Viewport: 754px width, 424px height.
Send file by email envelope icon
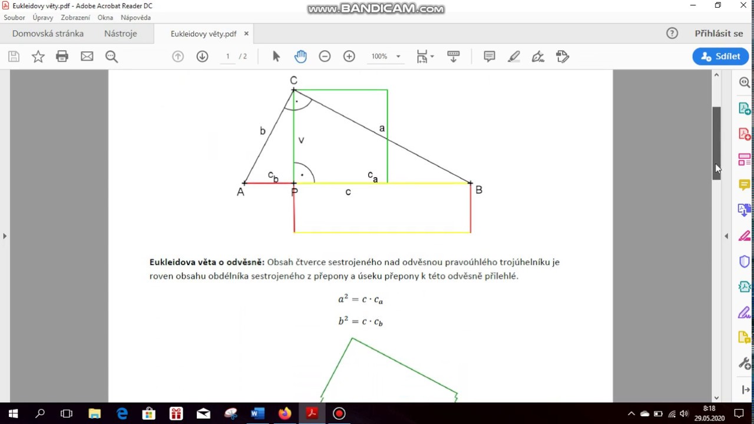coord(87,57)
